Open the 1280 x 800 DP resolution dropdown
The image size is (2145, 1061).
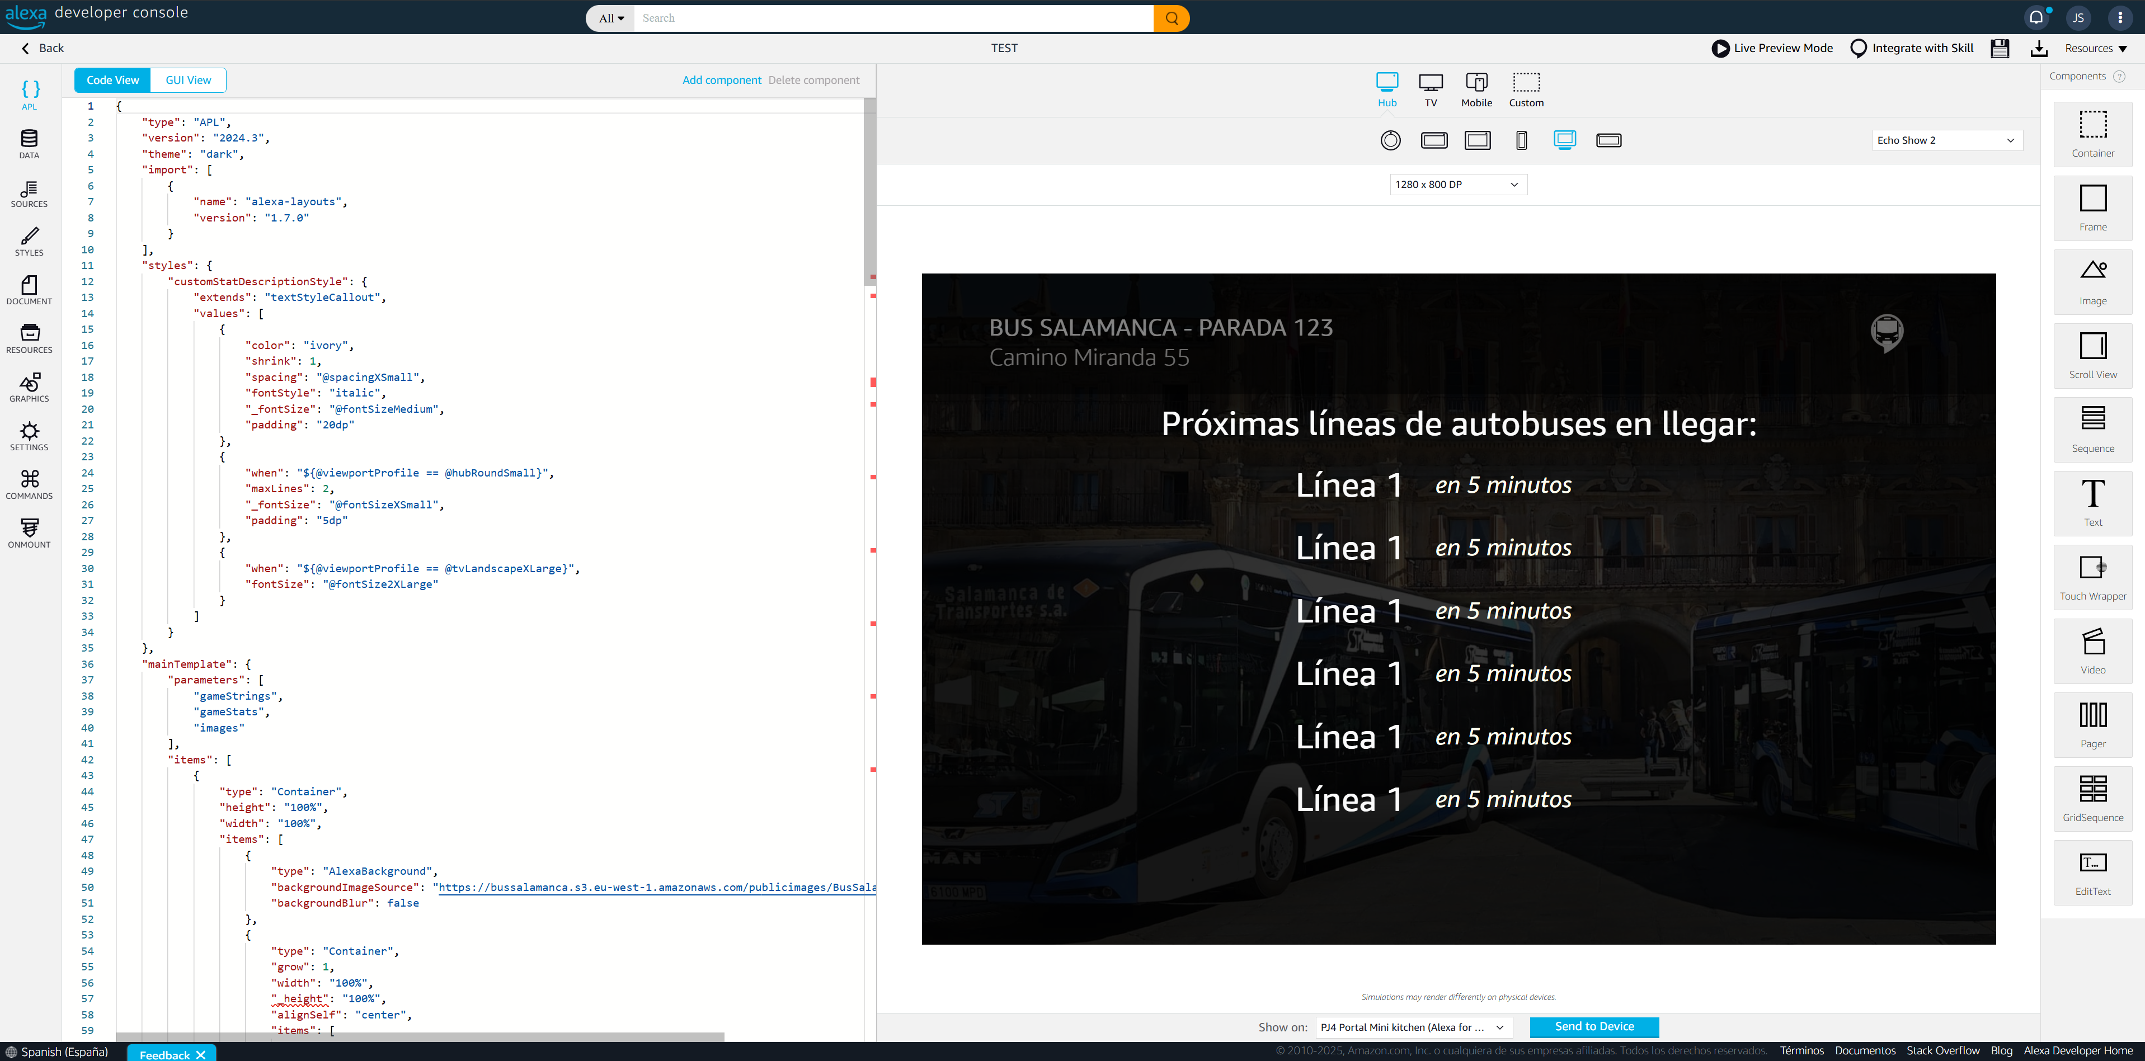coord(1457,184)
